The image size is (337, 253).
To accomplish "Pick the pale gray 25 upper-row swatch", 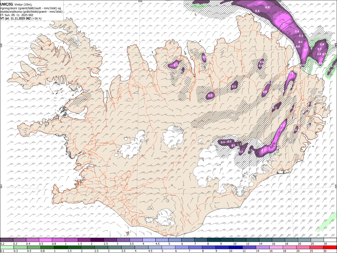I will point(317,240).
